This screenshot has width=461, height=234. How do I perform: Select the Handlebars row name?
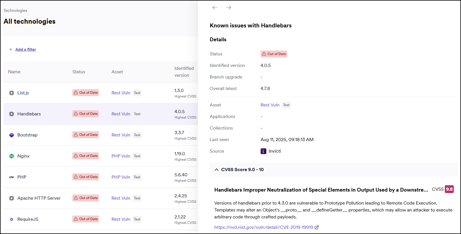[29, 114]
